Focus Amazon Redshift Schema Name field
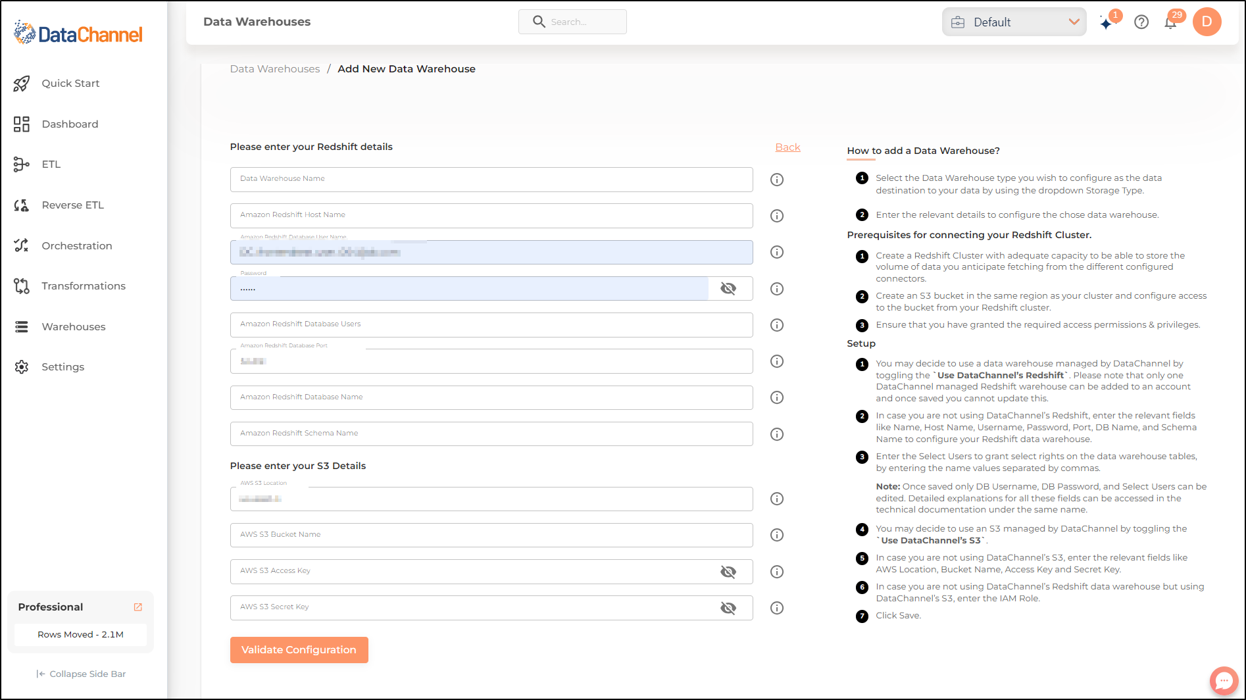The image size is (1246, 700). pyautogui.click(x=491, y=434)
